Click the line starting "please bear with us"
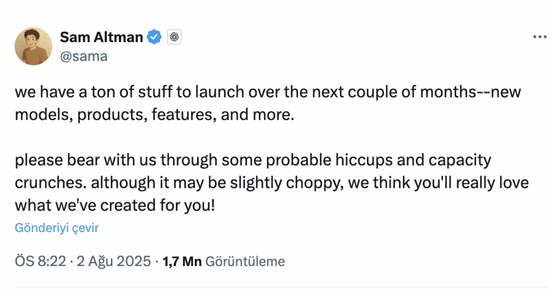551x293 pixels. click(253, 161)
